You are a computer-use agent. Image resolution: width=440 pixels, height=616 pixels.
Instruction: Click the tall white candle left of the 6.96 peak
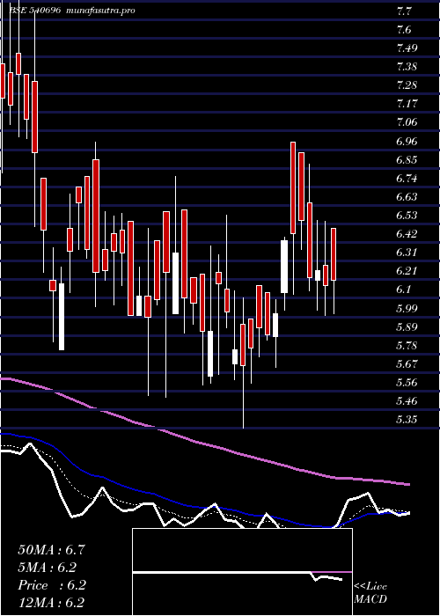284,267
